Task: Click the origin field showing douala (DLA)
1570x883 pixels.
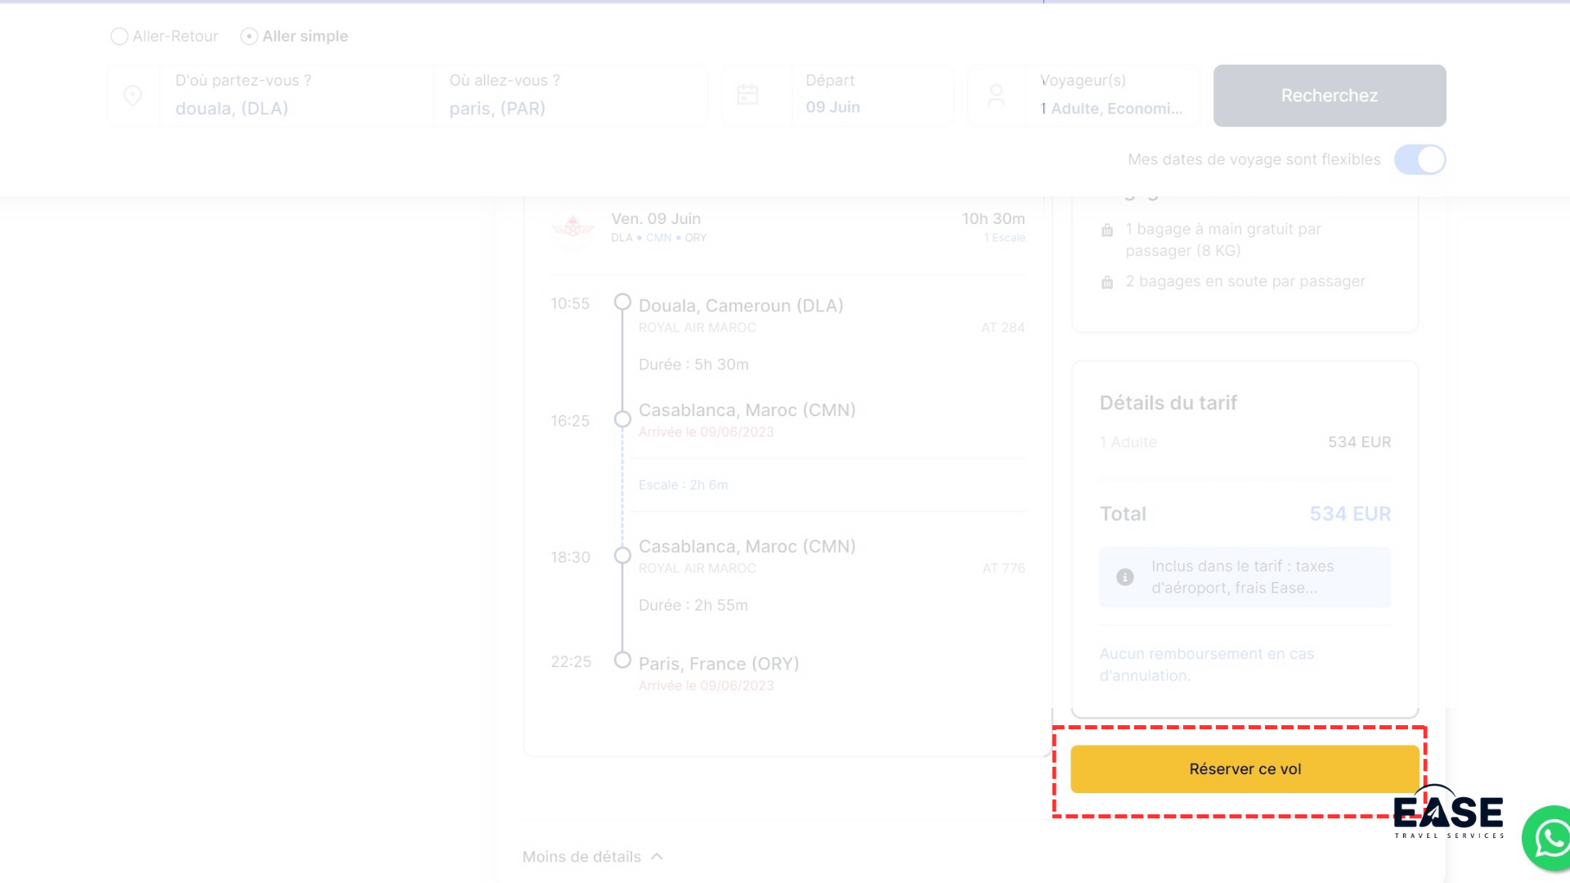Action: [x=296, y=96]
